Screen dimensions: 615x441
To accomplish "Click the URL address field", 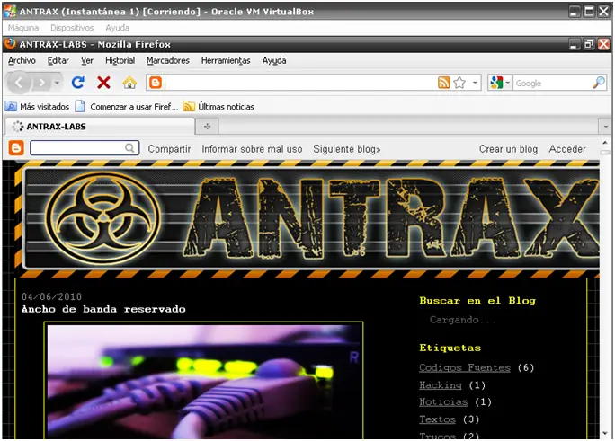I will tap(301, 83).
